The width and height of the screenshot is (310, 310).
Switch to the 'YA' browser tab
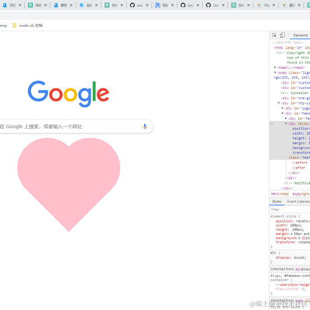[x=263, y=5]
